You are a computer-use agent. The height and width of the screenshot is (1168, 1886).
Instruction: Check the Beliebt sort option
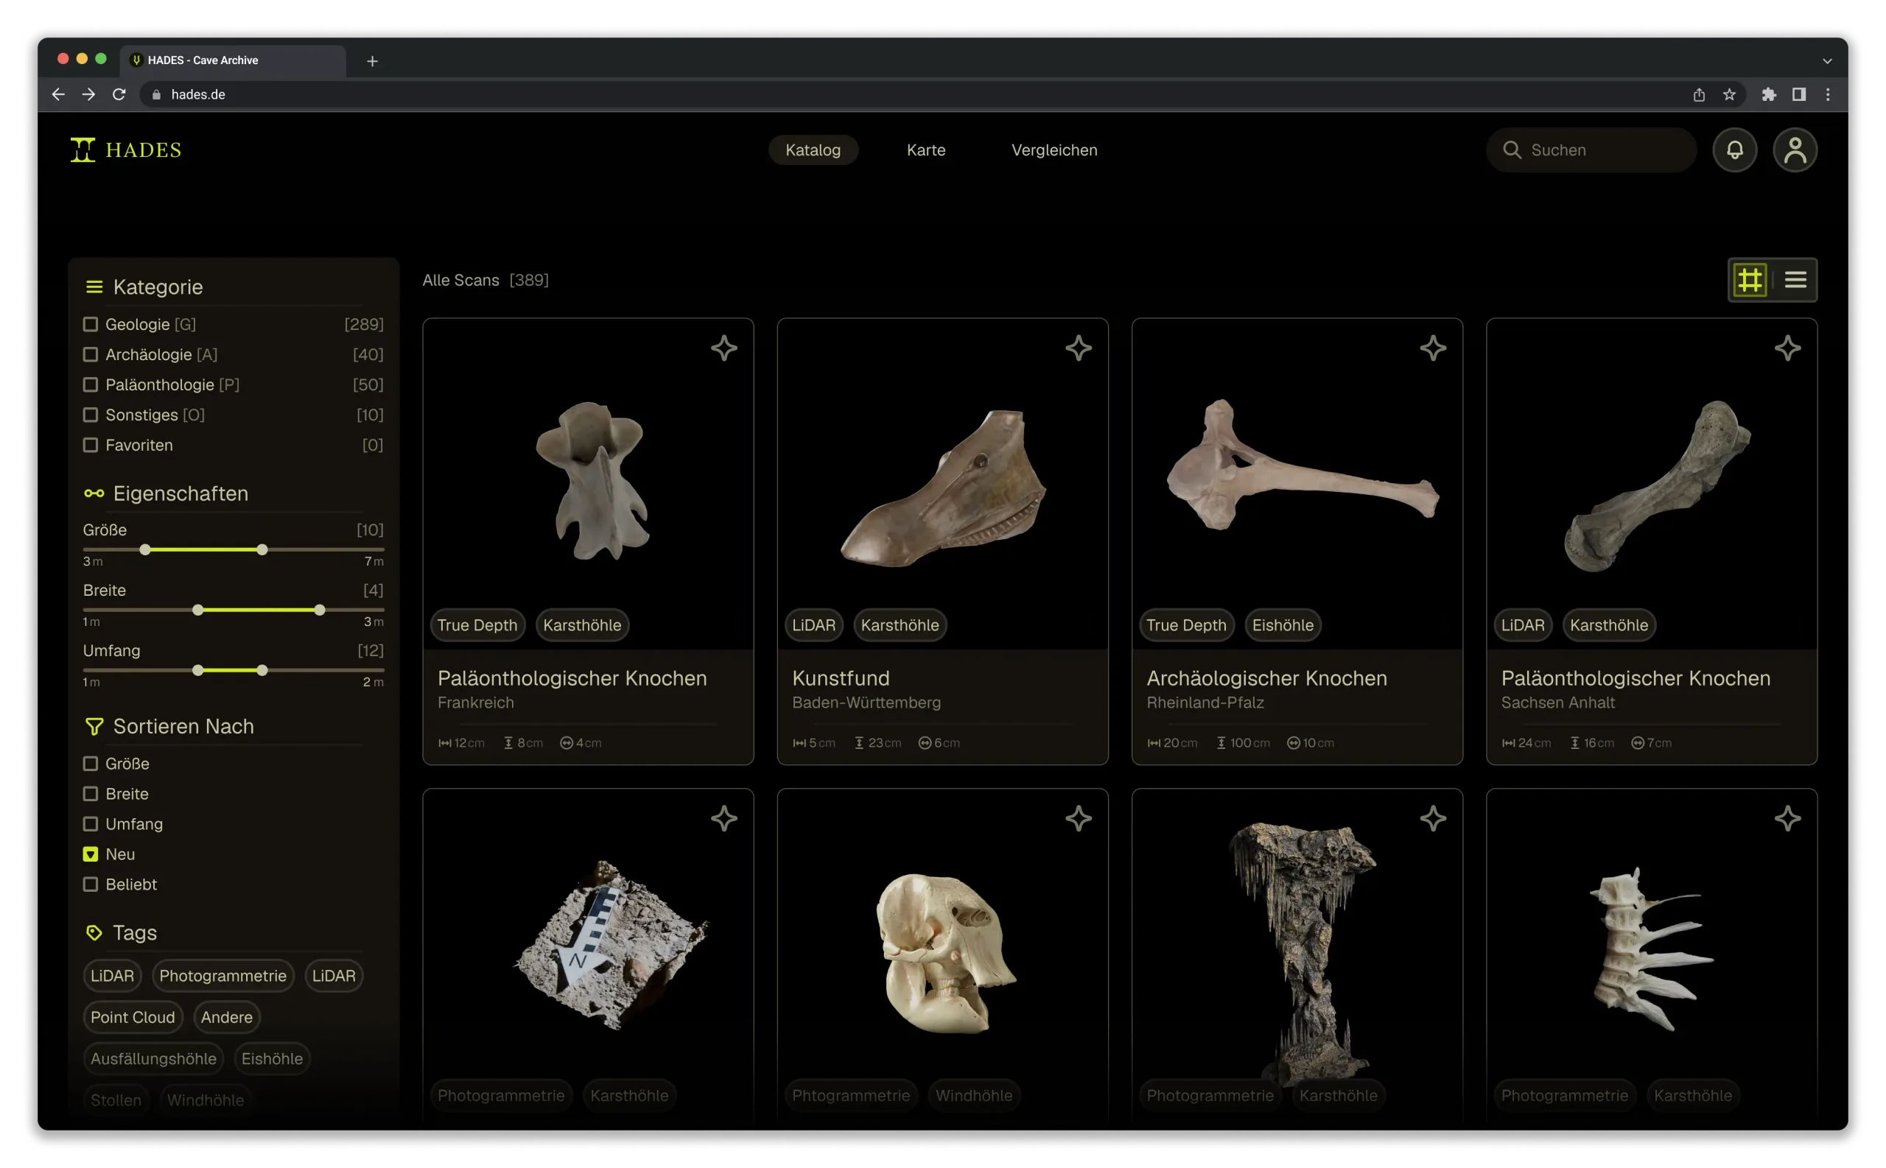pyautogui.click(x=91, y=884)
